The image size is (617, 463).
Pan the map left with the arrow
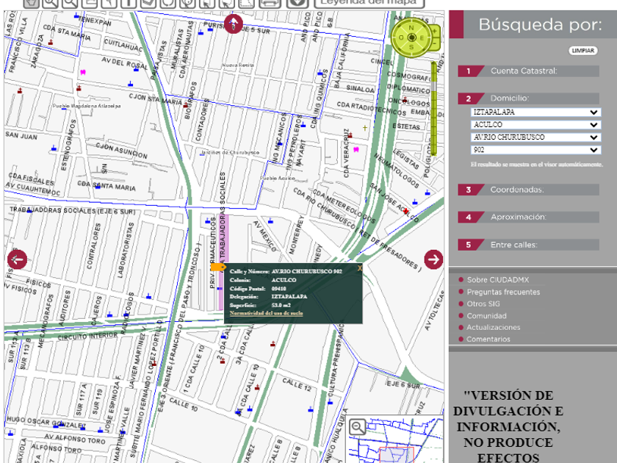(x=17, y=259)
